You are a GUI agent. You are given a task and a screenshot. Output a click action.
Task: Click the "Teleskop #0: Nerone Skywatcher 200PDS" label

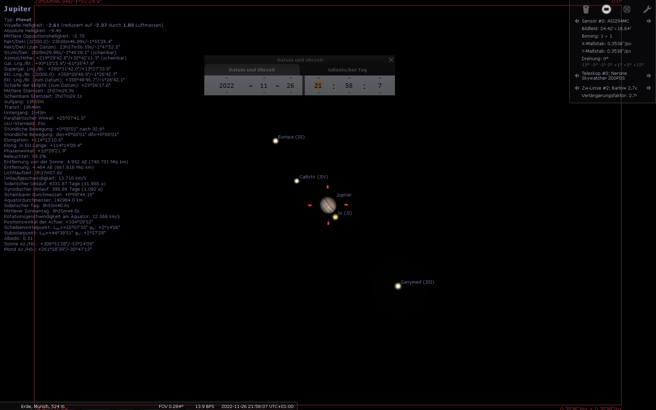pos(604,76)
